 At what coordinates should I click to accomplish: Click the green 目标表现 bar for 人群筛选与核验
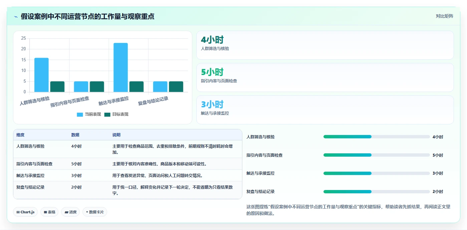tap(57, 87)
